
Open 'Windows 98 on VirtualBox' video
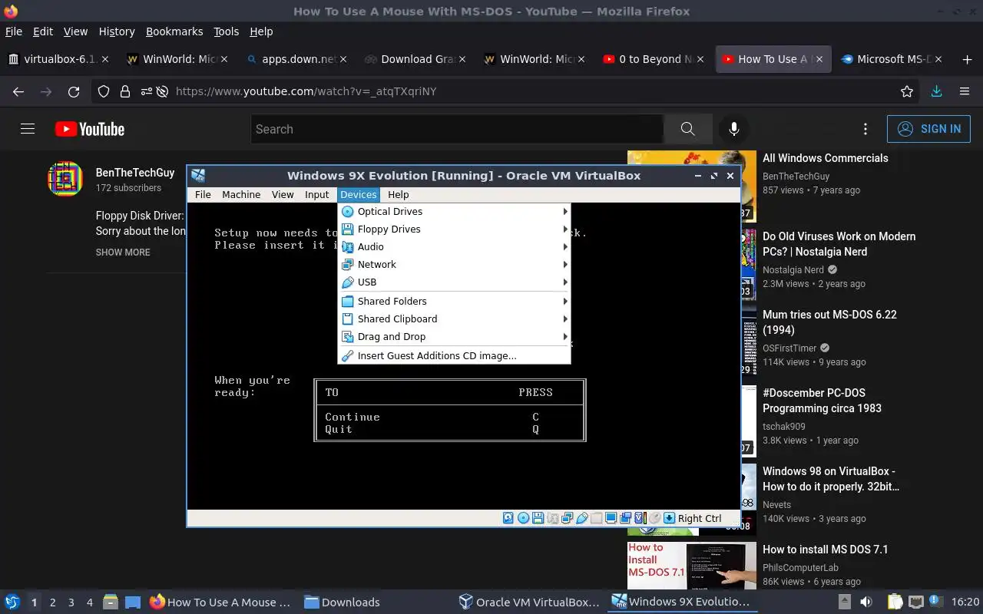tap(831, 479)
